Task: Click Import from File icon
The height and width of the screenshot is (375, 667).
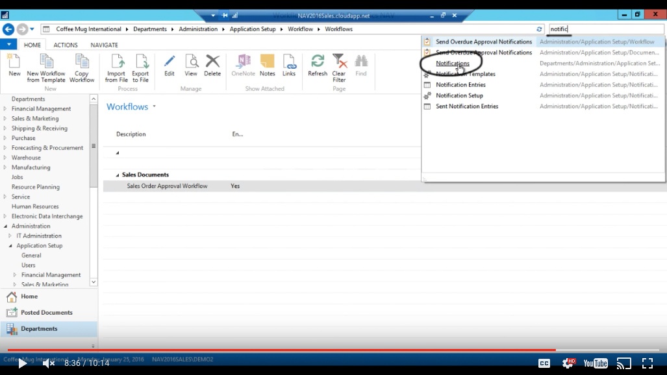Action: (118, 63)
